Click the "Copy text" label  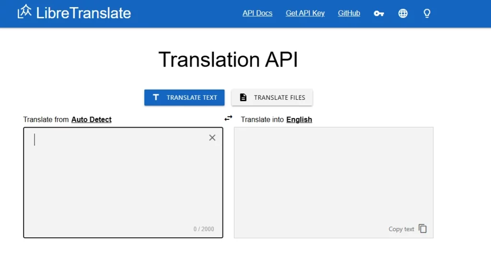click(401, 229)
